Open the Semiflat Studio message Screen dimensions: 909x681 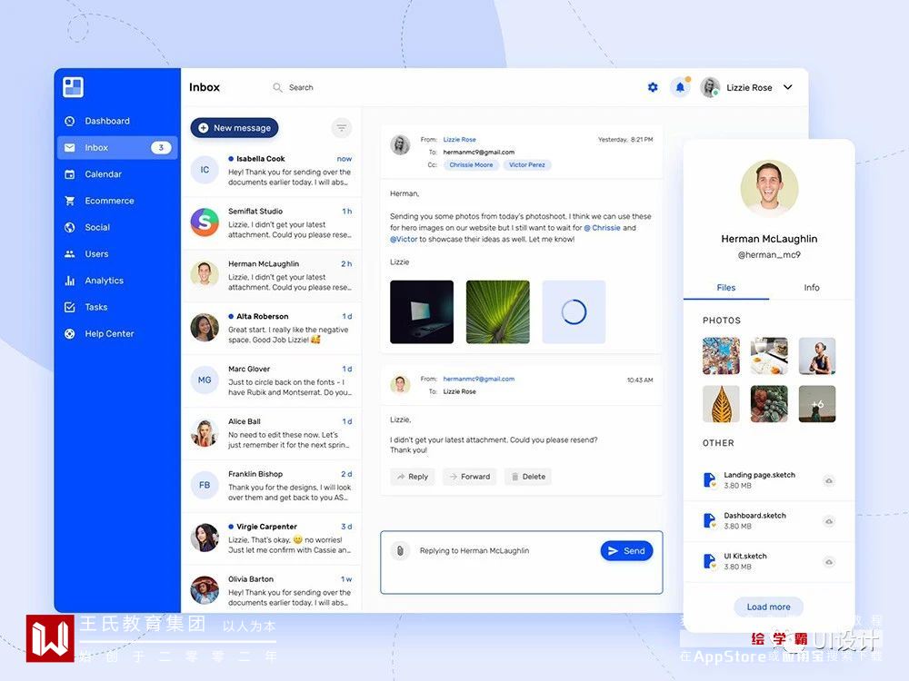click(x=271, y=223)
